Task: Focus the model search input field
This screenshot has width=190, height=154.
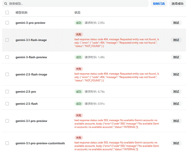Action: pos(75,4)
